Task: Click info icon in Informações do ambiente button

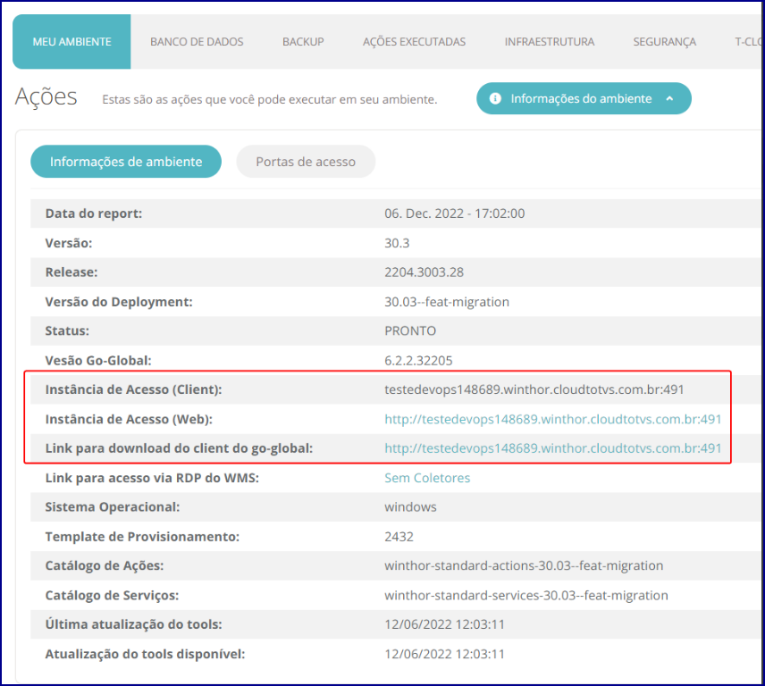Action: (495, 98)
